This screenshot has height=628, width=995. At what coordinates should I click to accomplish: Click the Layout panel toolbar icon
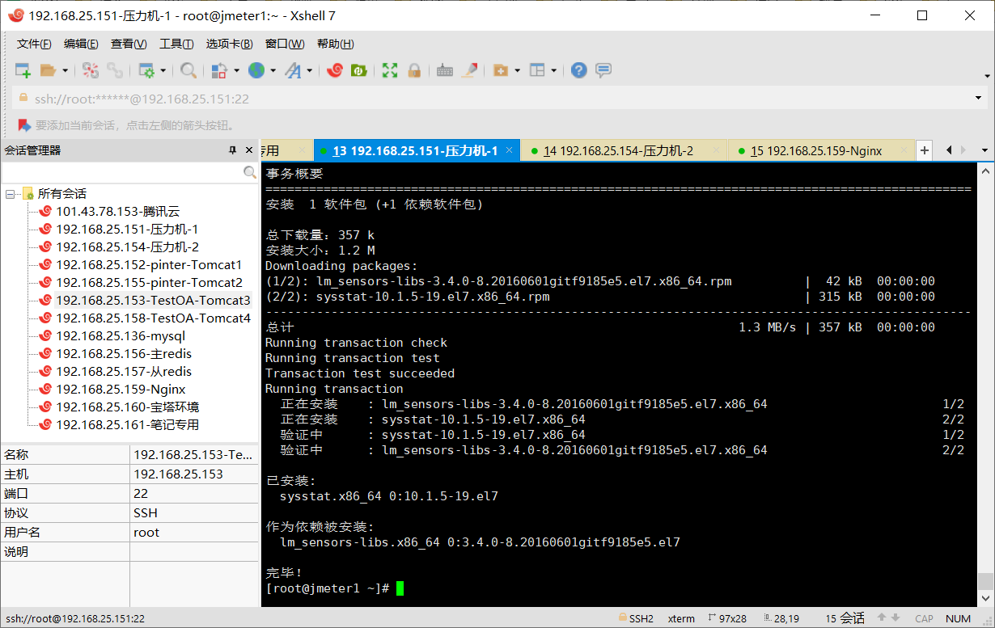537,70
